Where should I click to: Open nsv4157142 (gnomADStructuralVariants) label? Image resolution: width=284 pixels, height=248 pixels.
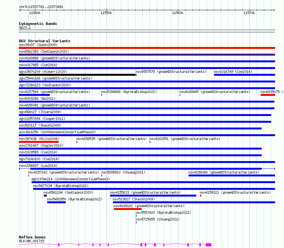pos(64,172)
